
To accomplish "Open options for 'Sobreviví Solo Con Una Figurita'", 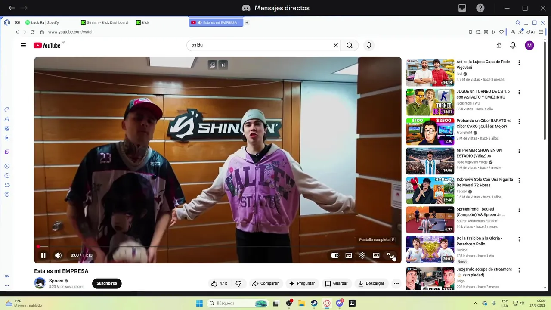I will point(519,180).
